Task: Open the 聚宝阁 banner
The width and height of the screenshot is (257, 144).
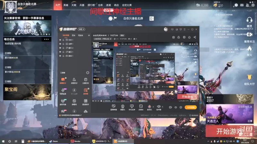Action: [x=27, y=92]
